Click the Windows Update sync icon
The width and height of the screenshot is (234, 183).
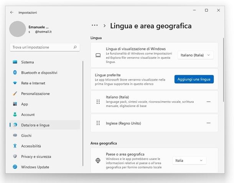15,167
